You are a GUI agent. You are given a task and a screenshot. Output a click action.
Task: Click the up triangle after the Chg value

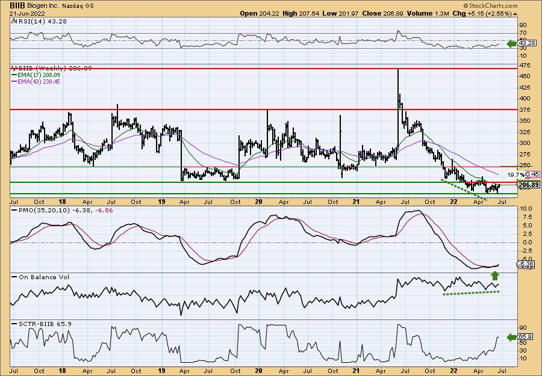point(516,14)
